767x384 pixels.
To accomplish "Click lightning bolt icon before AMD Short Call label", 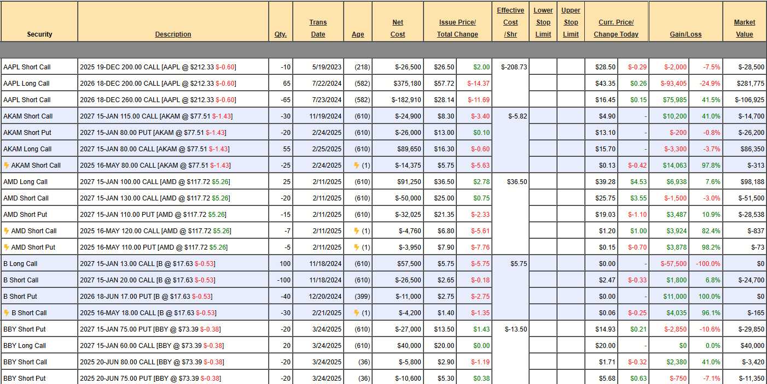I will click(7, 231).
